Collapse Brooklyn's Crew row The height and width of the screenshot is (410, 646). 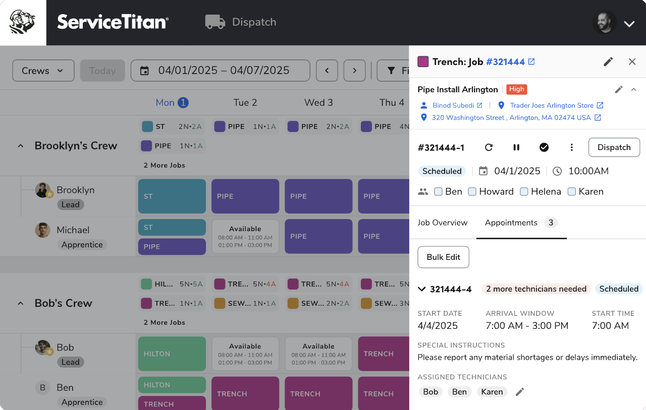pos(21,146)
